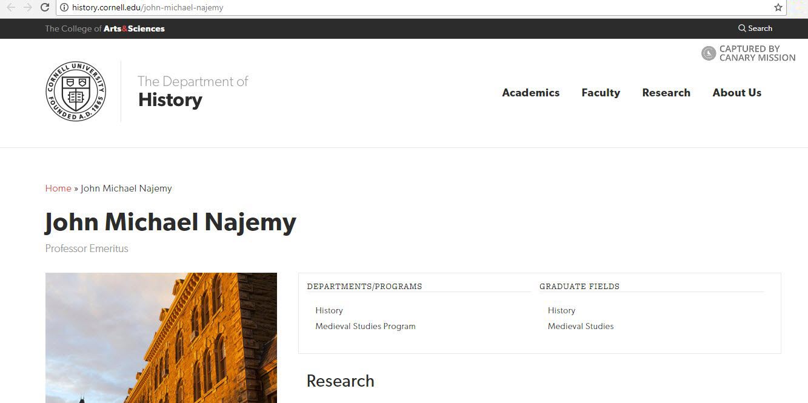Open Medieval Studies under Graduate Fields
Viewport: 808px width, 403px height.
coord(581,326)
